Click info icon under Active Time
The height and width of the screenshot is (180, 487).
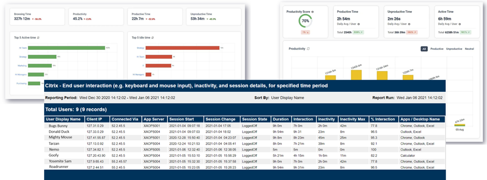pyautogui.click(x=459, y=23)
